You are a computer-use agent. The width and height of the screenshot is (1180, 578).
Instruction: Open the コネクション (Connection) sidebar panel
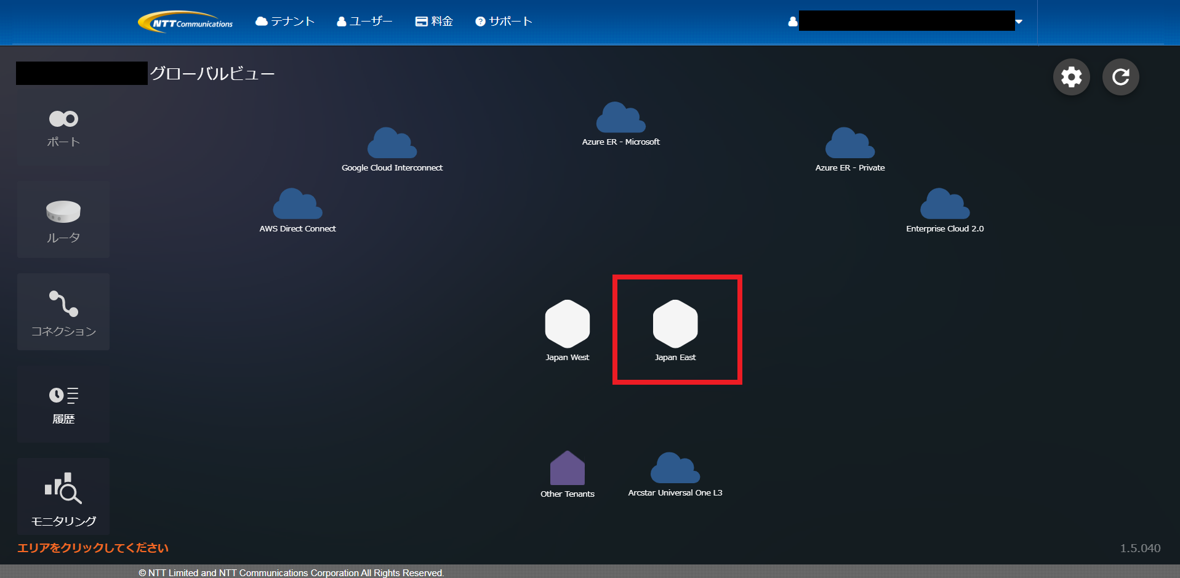63,312
